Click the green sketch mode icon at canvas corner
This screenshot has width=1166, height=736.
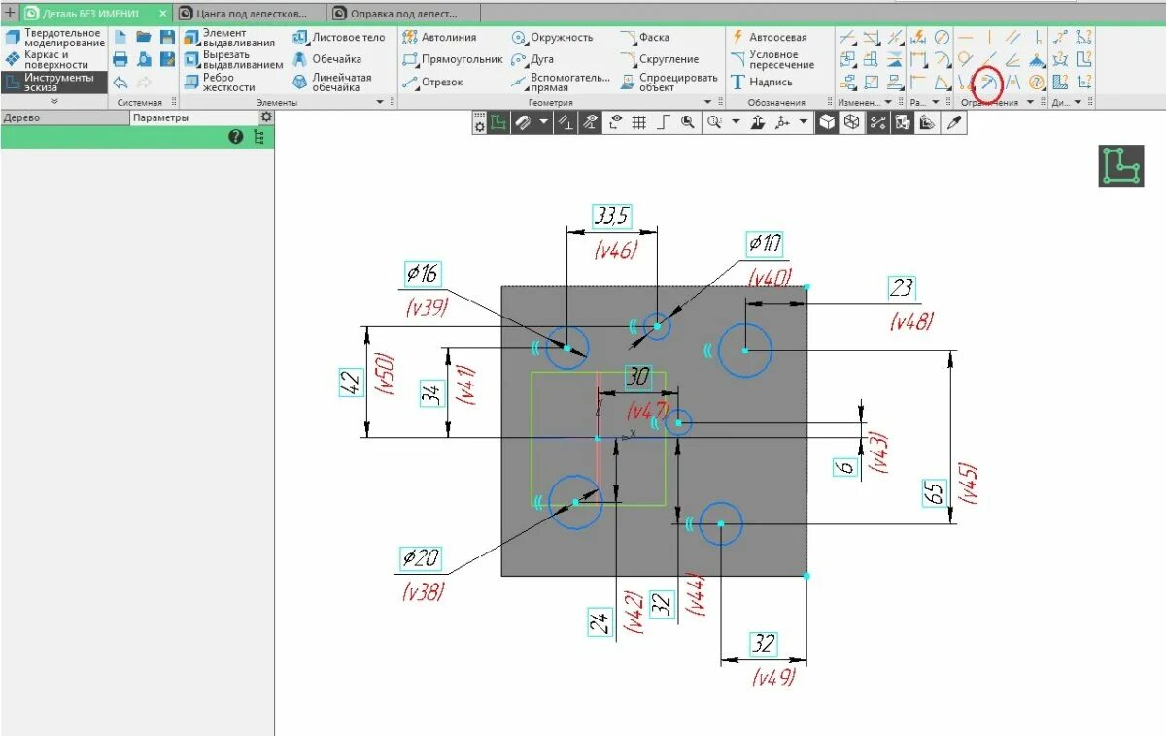coord(1121,165)
